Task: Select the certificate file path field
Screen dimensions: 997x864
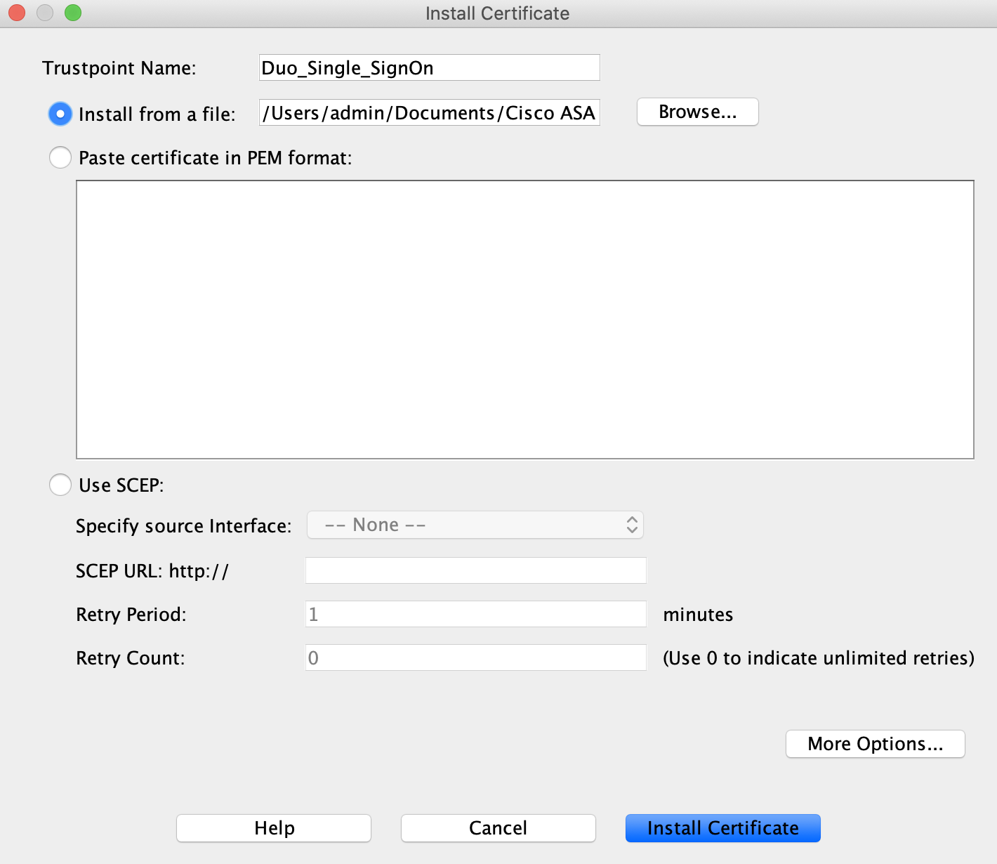Action: point(428,112)
